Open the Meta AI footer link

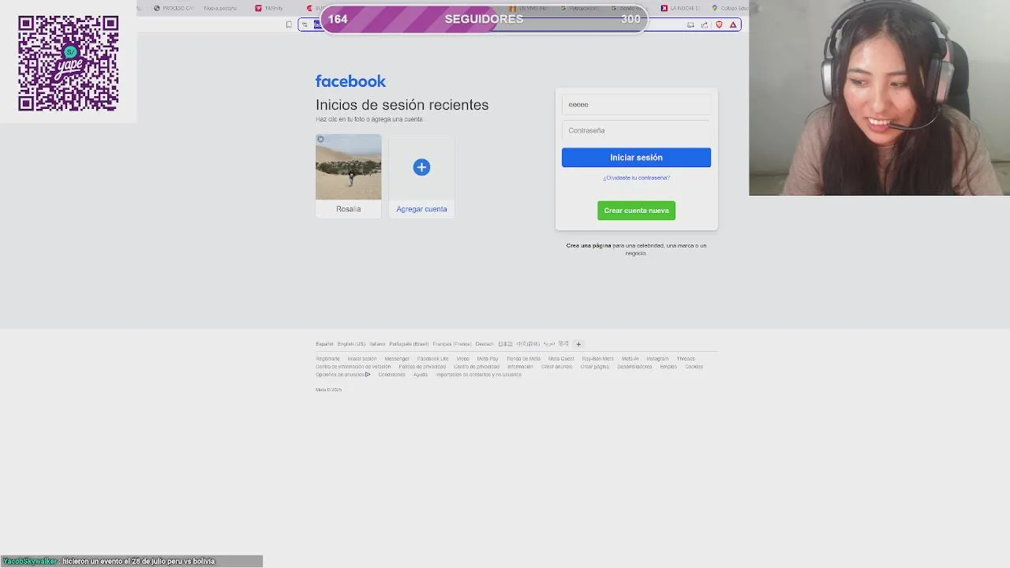point(630,359)
